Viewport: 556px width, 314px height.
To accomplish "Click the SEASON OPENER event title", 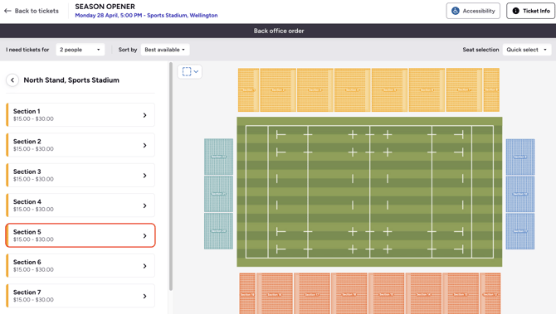I will (105, 7).
